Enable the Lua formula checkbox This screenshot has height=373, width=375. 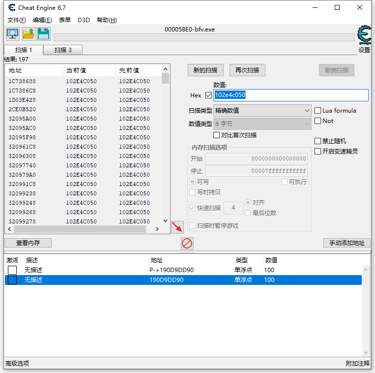click(x=317, y=111)
